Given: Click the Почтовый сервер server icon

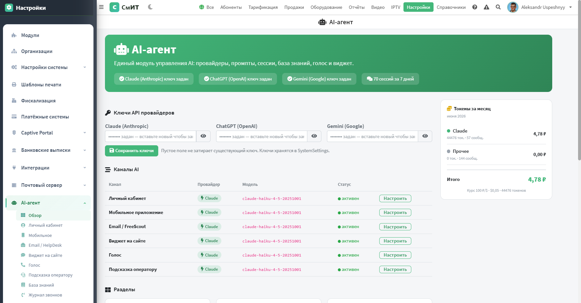Looking at the screenshot, I should (x=14, y=185).
